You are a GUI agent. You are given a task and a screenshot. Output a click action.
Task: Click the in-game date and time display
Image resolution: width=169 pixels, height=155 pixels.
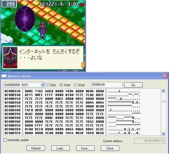click(x=62, y=4)
